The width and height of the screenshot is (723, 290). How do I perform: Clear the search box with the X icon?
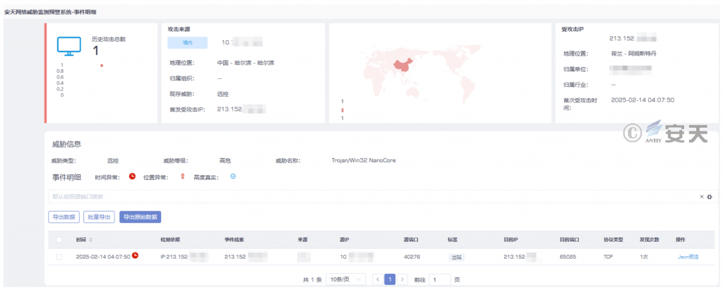[701, 196]
